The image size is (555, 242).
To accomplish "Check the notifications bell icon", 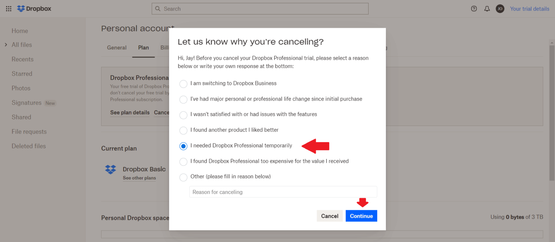I will point(487,8).
